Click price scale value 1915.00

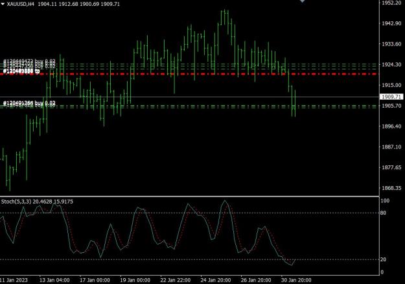(x=391, y=85)
